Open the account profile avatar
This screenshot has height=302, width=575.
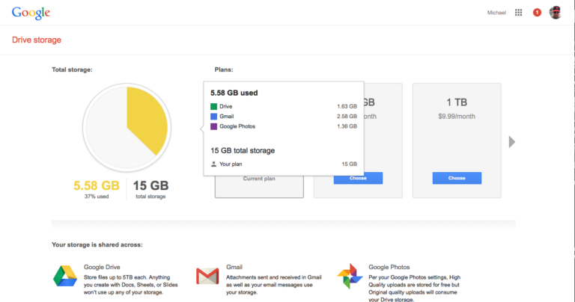(555, 13)
